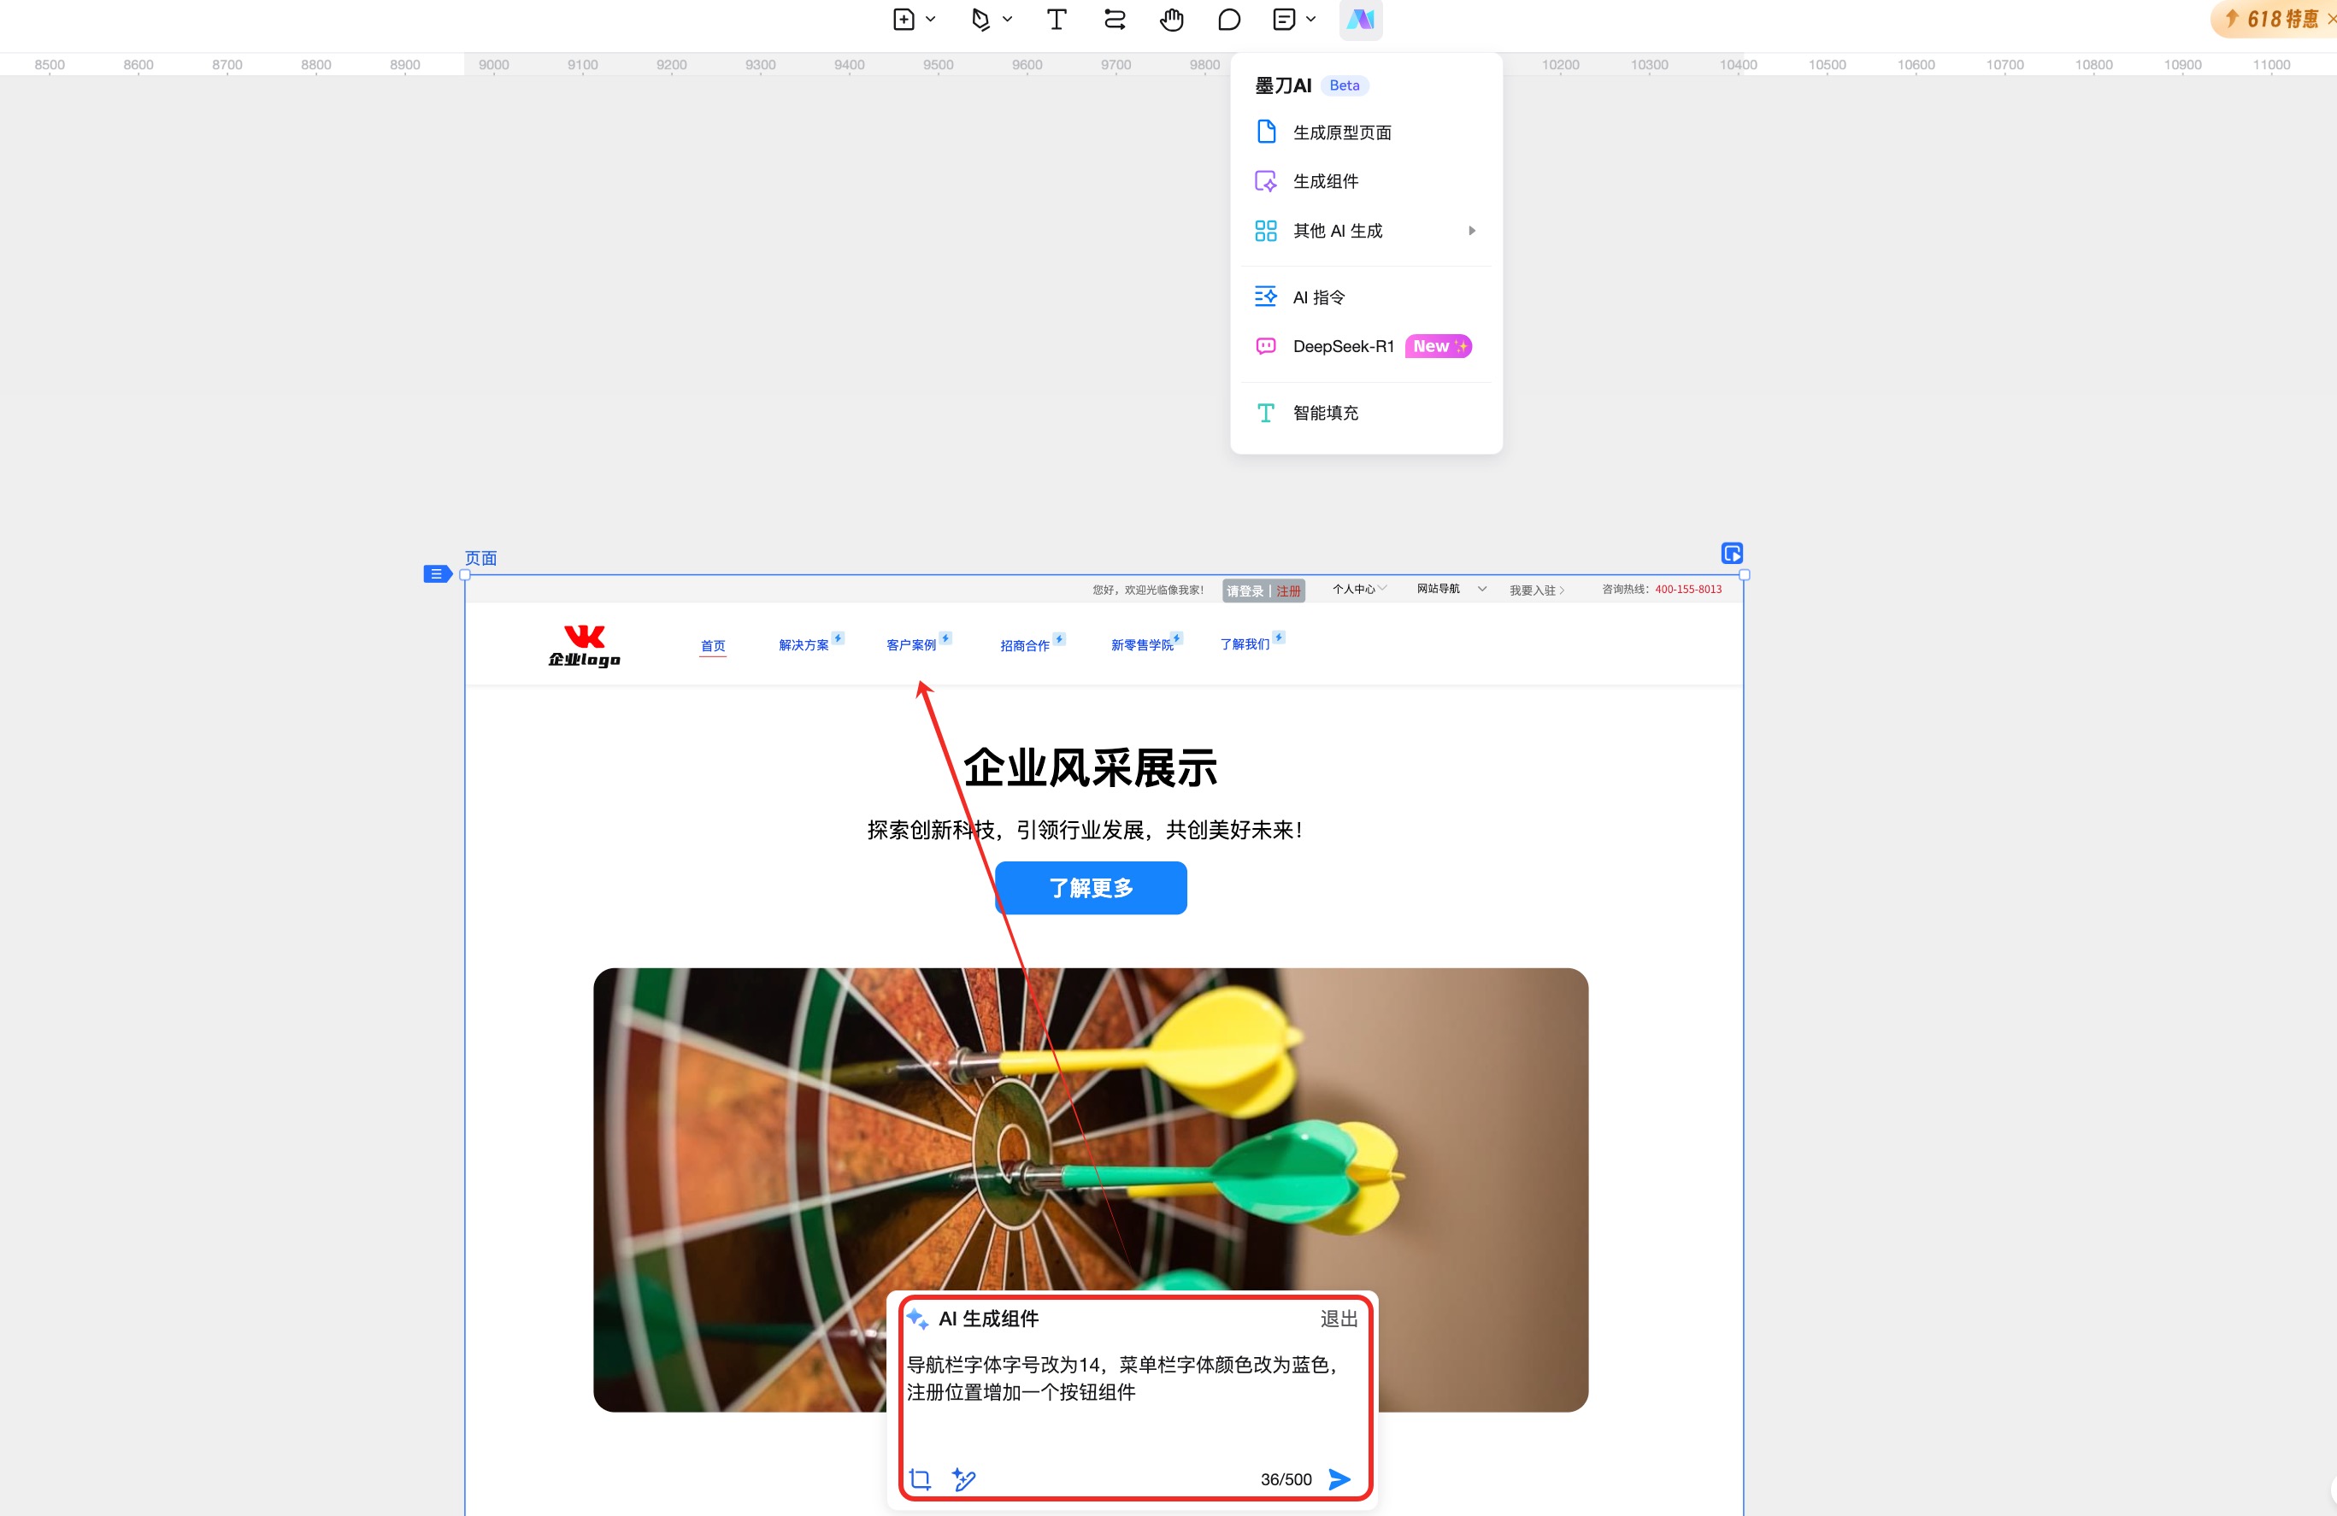2337x1516 pixels.
Task: Select the 企业风采展示 heading
Action: pyautogui.click(x=1090, y=767)
